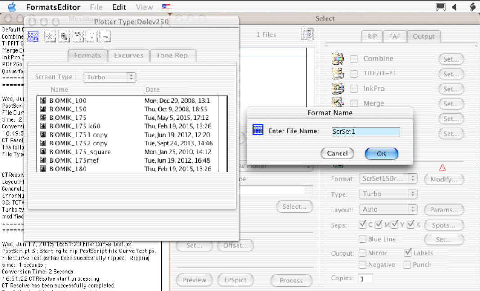Screen dimensions: 480x291
Task: Click the Preview button
Action: pyautogui.click(x=194, y=280)
